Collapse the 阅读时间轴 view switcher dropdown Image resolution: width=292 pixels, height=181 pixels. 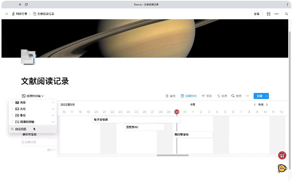[33, 96]
